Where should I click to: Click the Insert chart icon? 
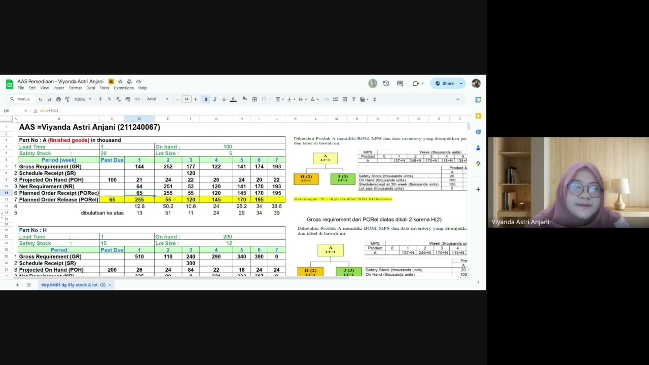pyautogui.click(x=345, y=99)
